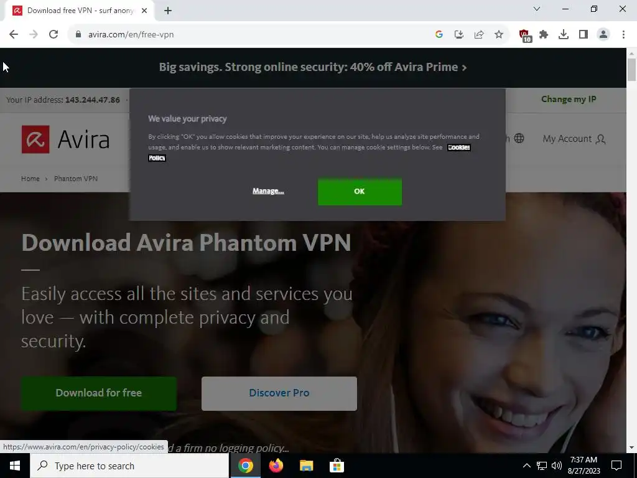Screen dimensions: 637x478
Task: Click the scrollbar down arrow
Action: click(x=632, y=448)
